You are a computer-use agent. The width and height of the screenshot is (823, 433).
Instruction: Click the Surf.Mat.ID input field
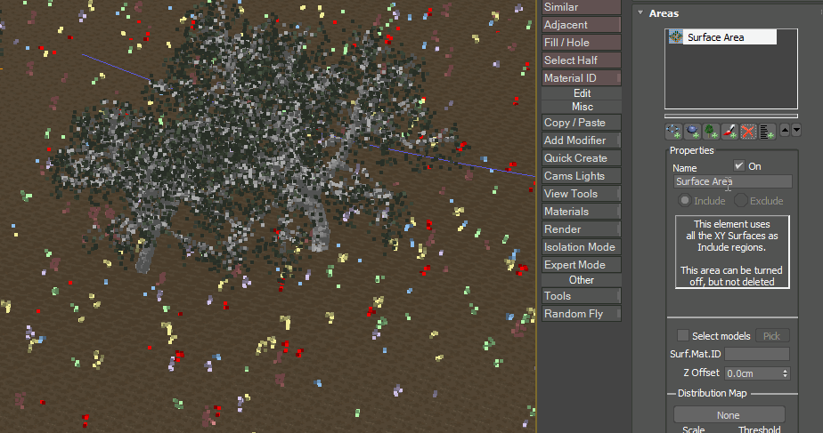coord(756,354)
